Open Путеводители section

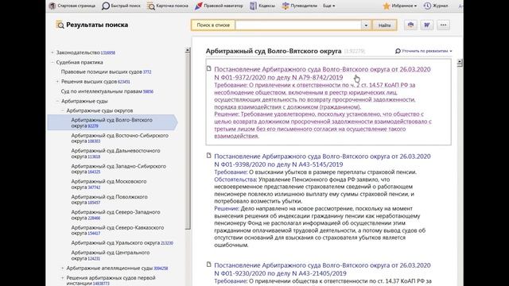tap(299, 6)
